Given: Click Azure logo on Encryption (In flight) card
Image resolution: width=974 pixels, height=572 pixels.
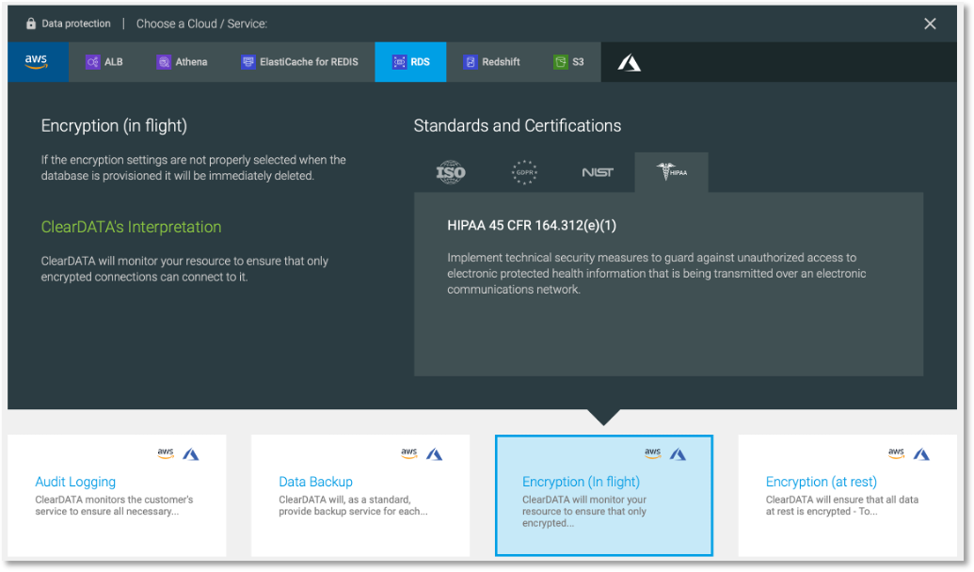Looking at the screenshot, I should 678,454.
